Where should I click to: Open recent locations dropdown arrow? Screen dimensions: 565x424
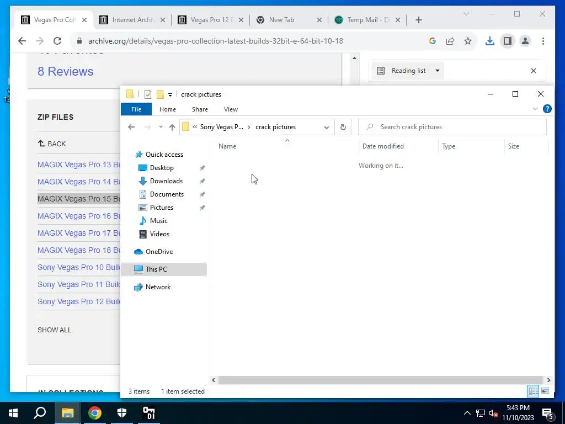pyautogui.click(x=161, y=127)
